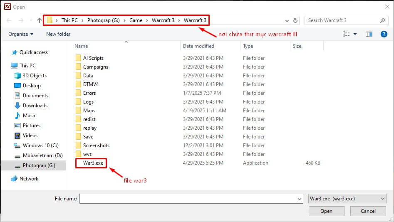The height and width of the screenshot is (222, 394).
Task: Toggle the preview pane
Action: coord(369,34)
